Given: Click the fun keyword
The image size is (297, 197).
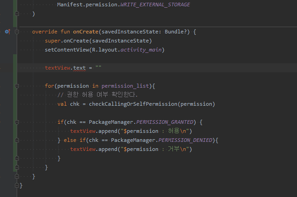Looking at the screenshot, I should [65, 32].
